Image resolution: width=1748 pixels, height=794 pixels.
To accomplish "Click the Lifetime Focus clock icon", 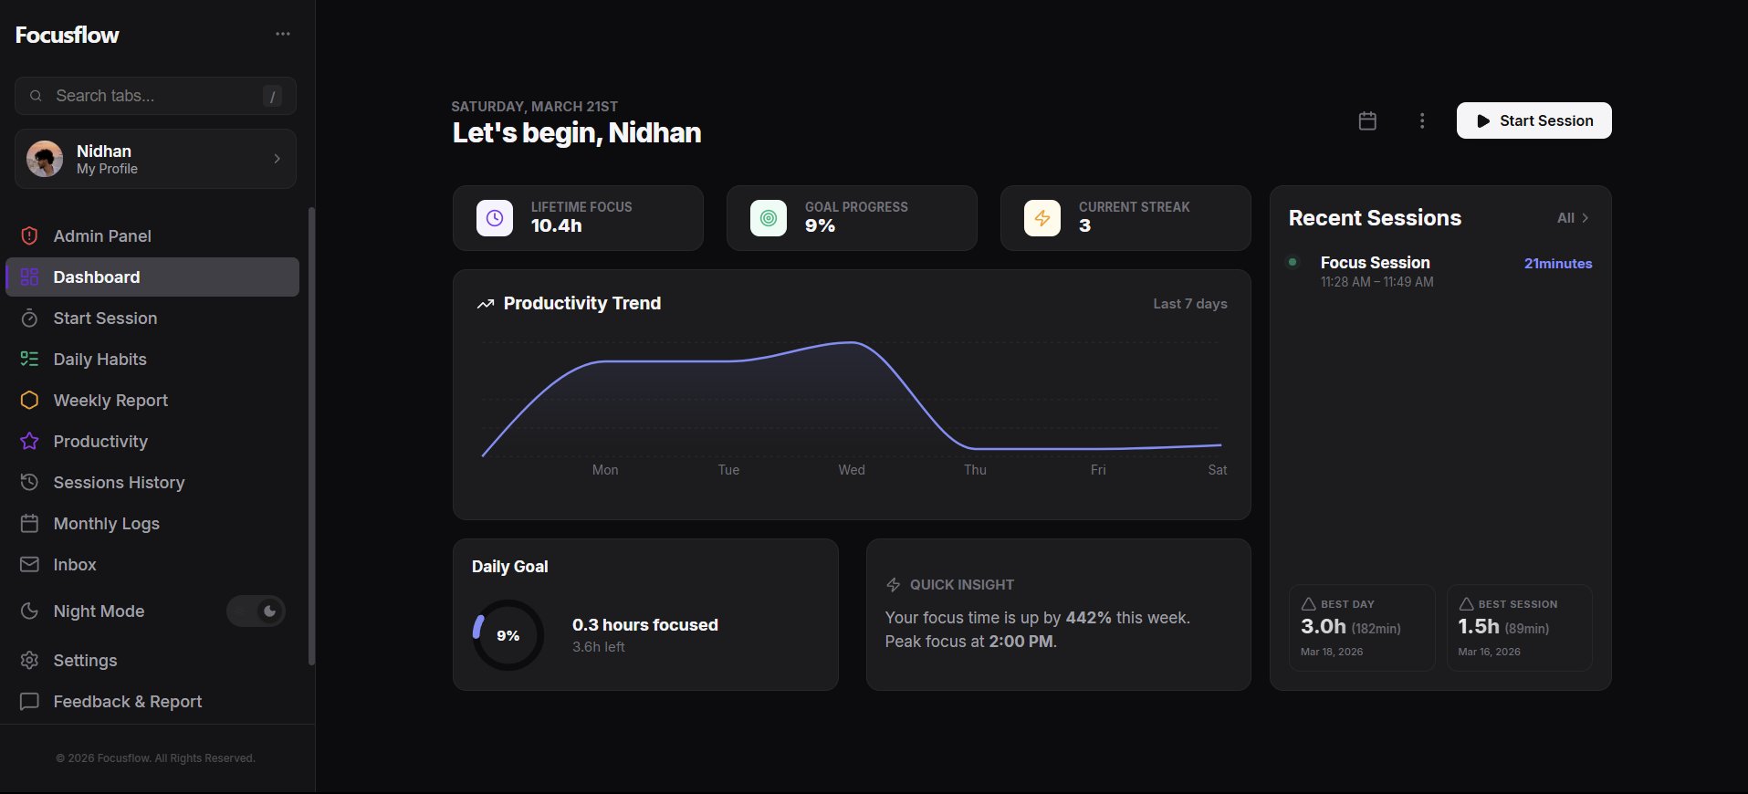I will click(x=495, y=218).
